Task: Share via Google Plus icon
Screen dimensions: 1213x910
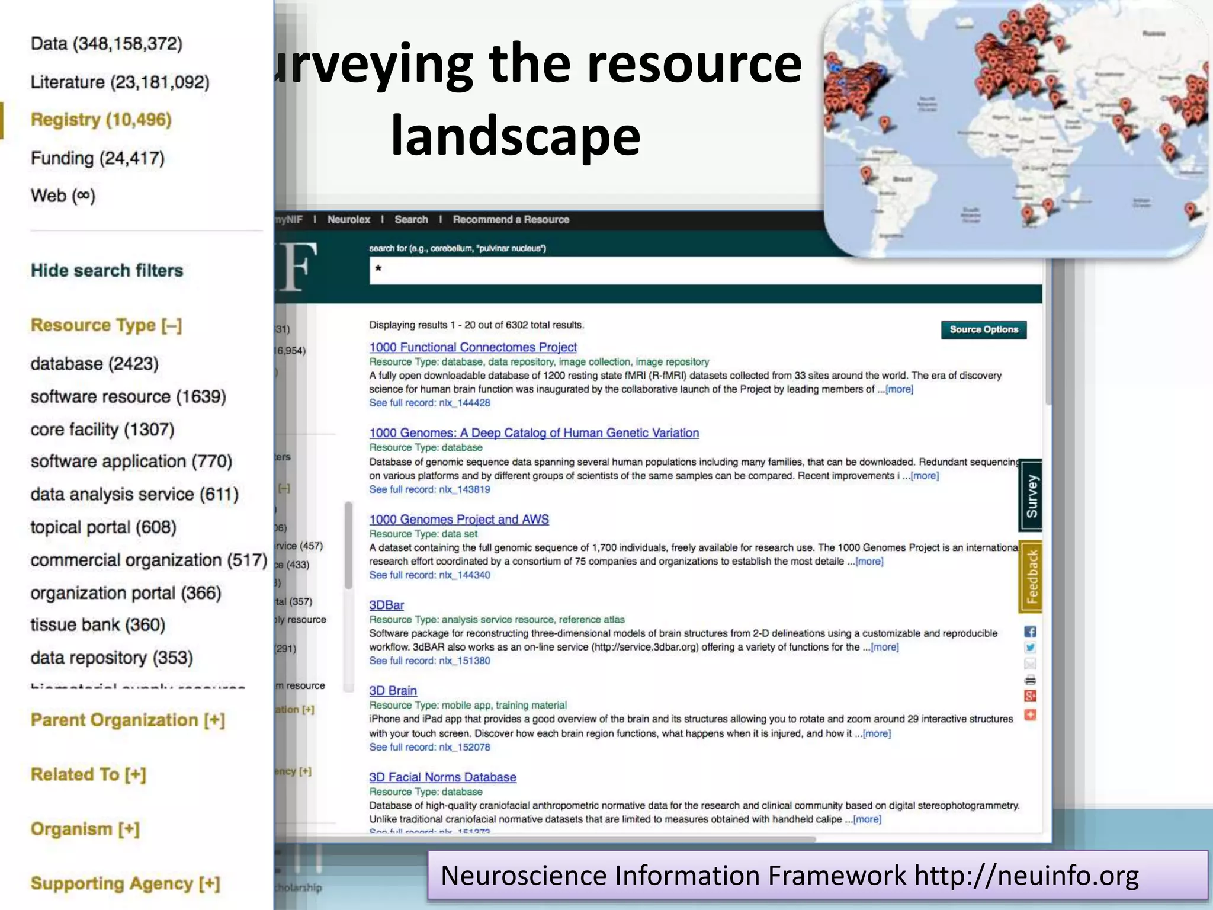Action: click(1030, 696)
